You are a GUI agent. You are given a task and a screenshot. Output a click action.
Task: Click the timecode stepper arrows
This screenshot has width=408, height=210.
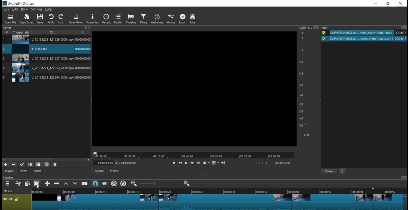[116, 163]
